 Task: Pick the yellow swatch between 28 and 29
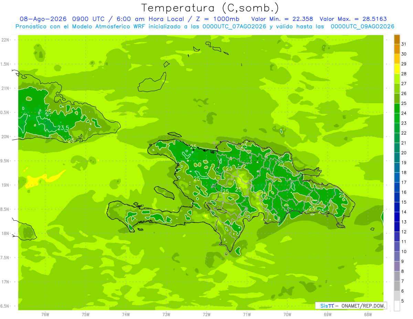pos(397,69)
